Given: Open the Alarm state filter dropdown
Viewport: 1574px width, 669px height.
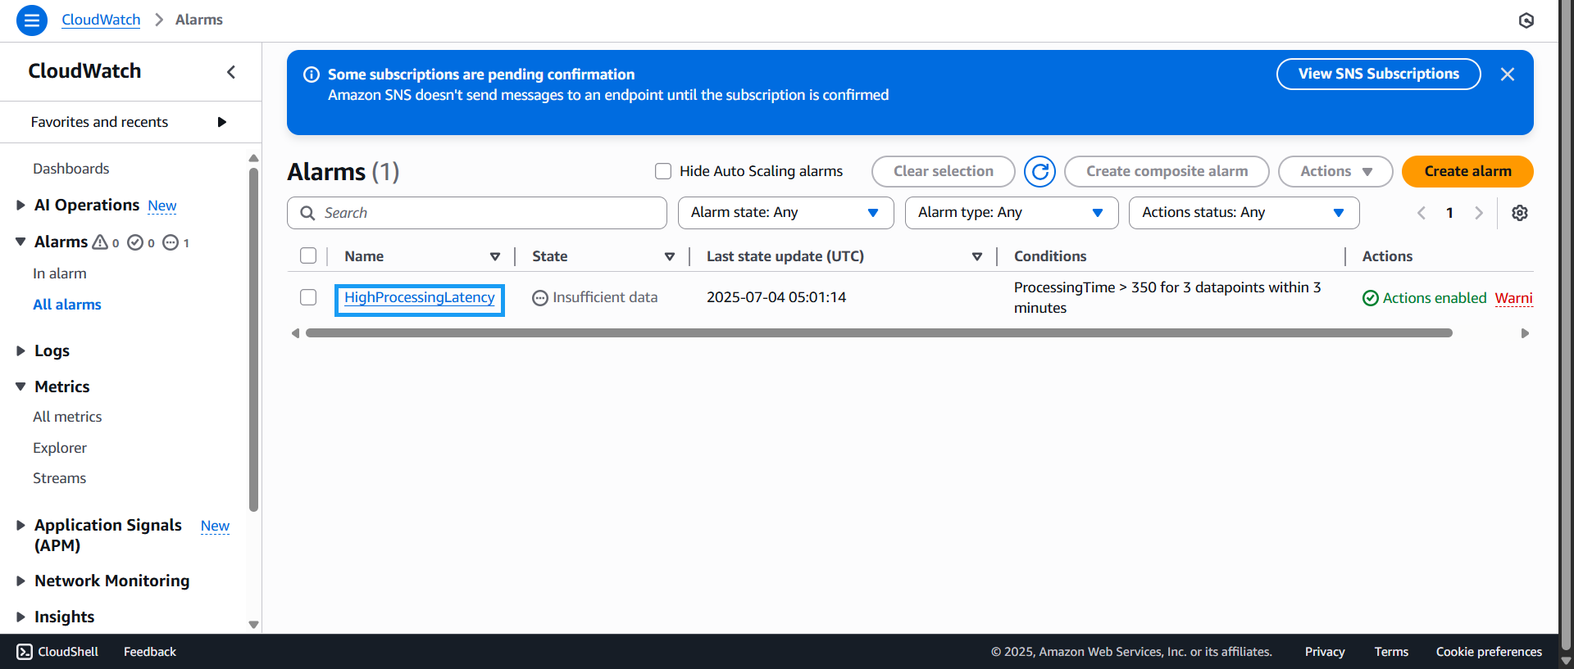Looking at the screenshot, I should pos(785,213).
